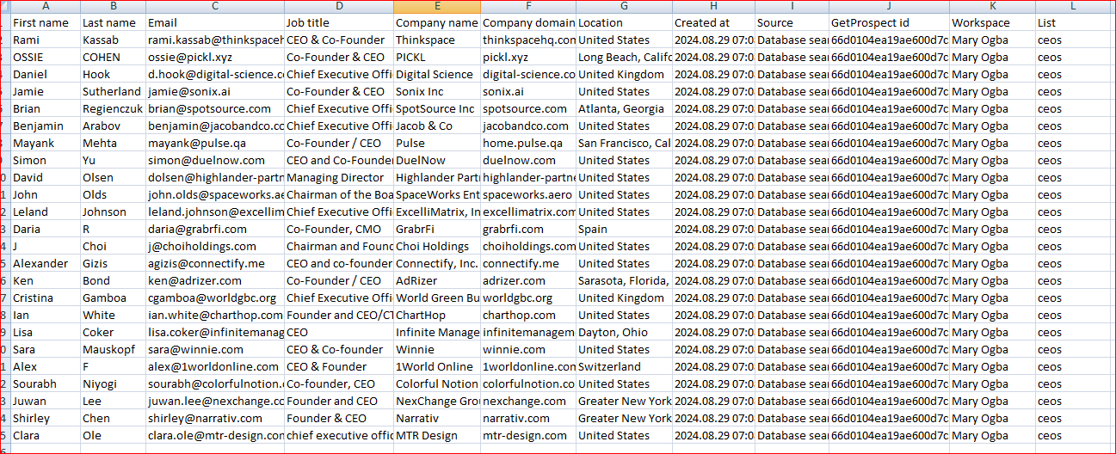
Task: Select email cell ken@adrizer.com
Action: coord(214,280)
